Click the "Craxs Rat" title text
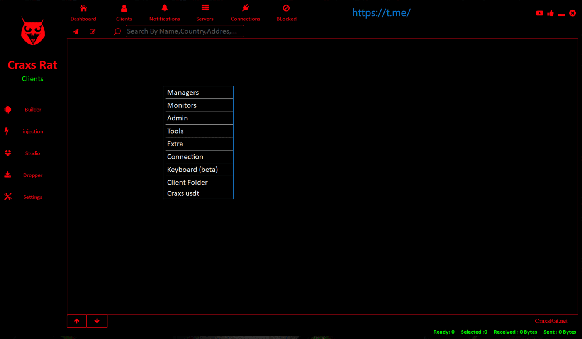582x339 pixels. (33, 65)
